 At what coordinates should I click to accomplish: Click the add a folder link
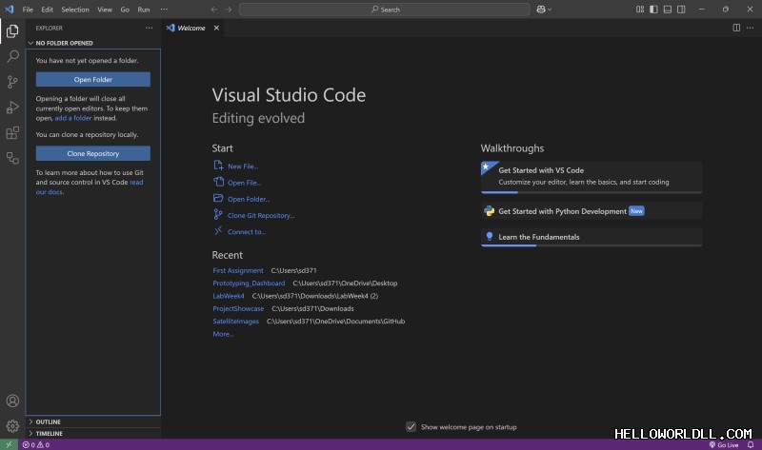[73, 118]
